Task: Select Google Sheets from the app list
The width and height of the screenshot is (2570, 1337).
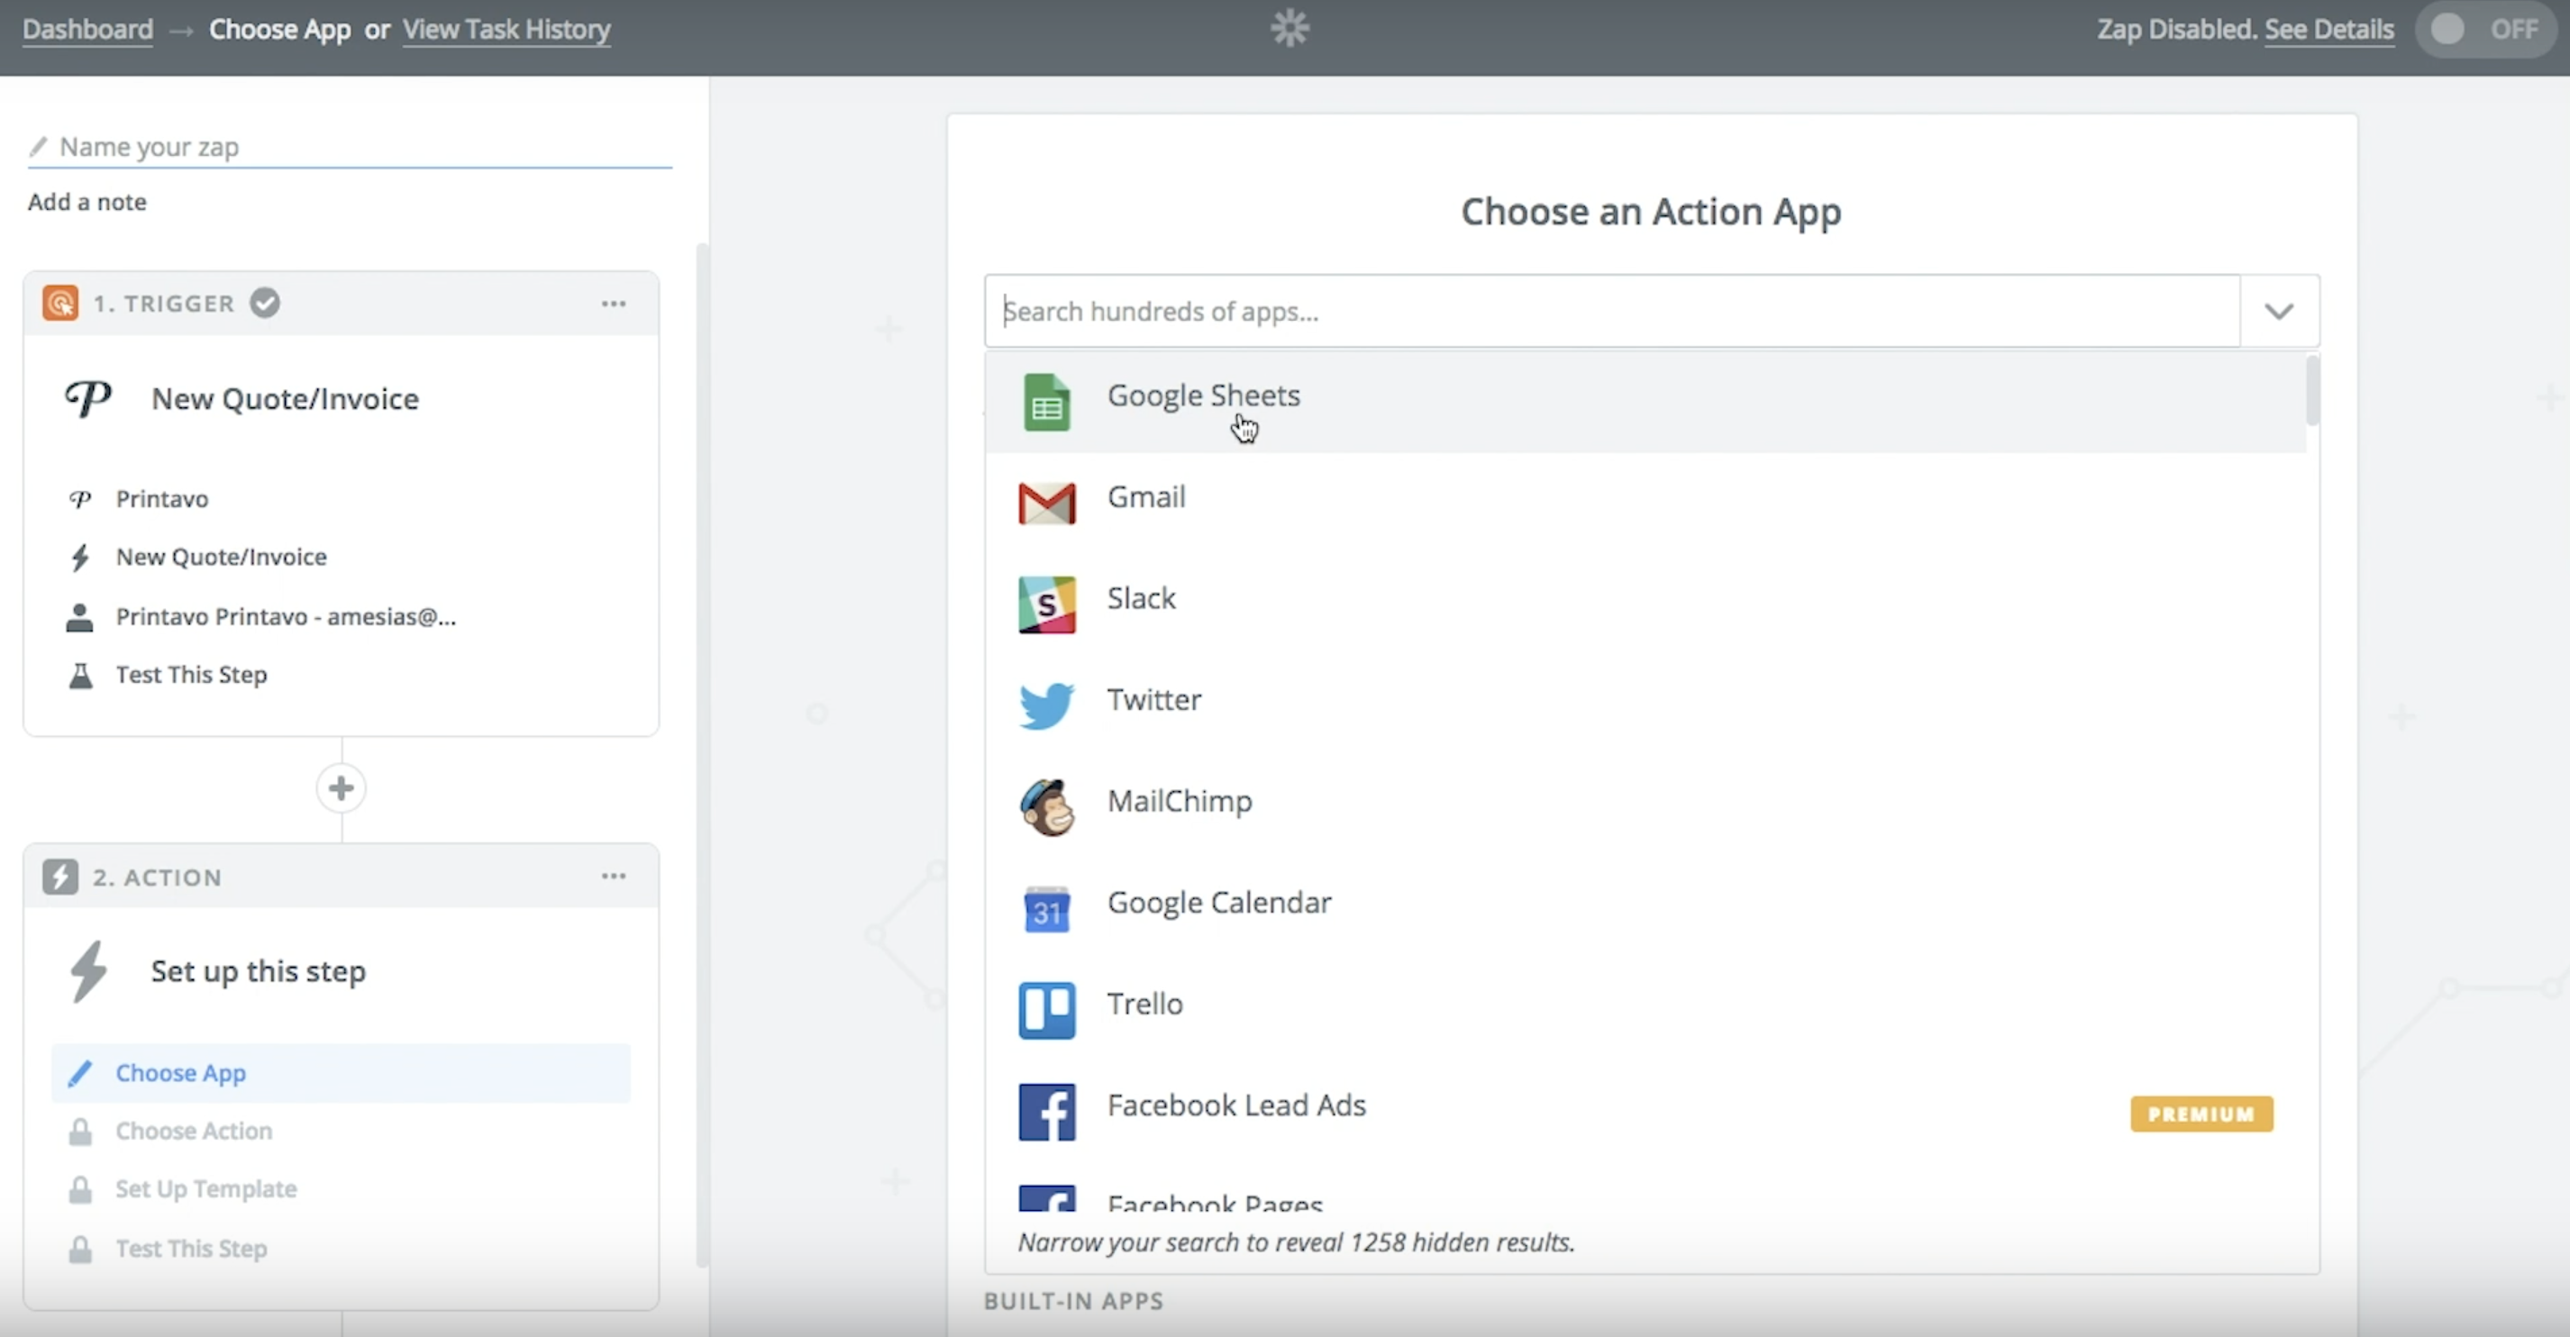Action: tap(1645, 401)
